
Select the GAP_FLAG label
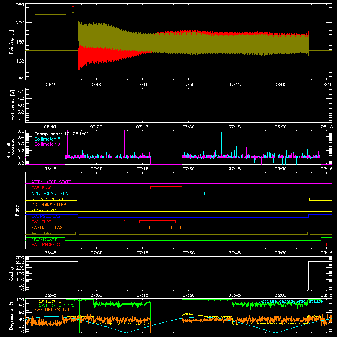41,187
